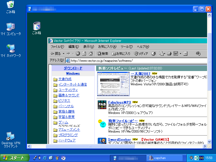
Task: Click the Home icon in the IE toolbar
Action: click(91, 53)
